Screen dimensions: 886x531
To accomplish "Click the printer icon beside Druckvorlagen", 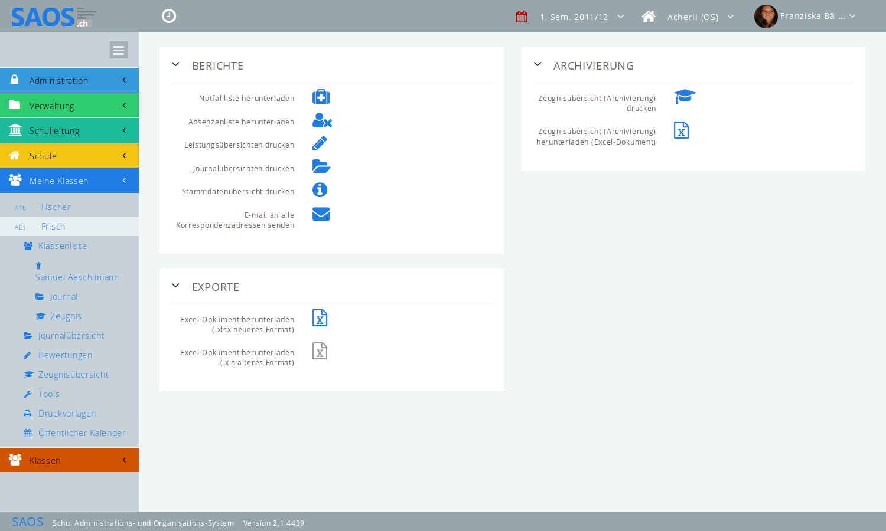I will point(27,414).
